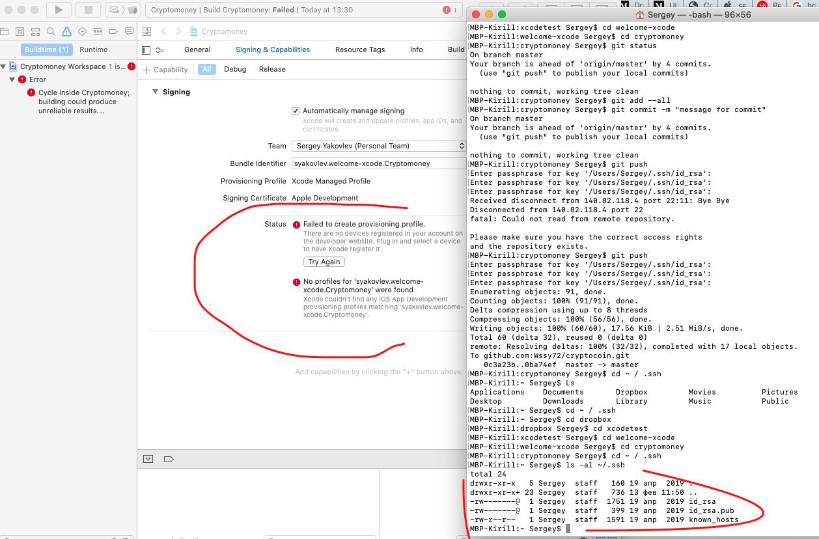This screenshot has width=819, height=539.
Task: Open the Signing & Capabilities tab
Action: (x=273, y=49)
